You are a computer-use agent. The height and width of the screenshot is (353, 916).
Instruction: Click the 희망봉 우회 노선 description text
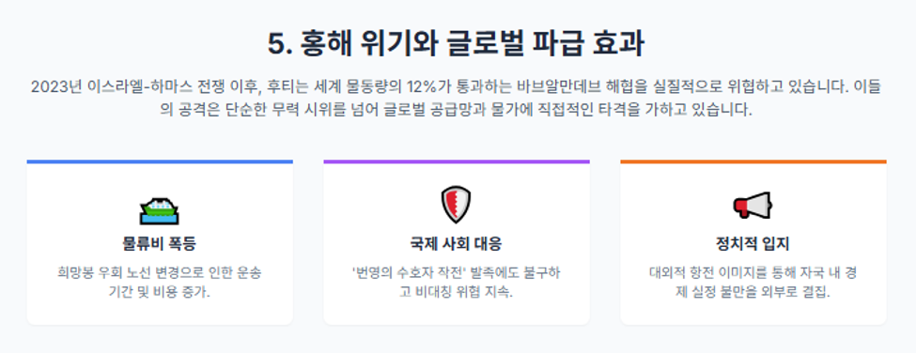click(160, 283)
